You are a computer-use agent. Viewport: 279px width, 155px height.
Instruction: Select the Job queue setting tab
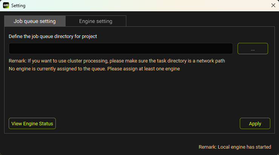click(x=35, y=21)
